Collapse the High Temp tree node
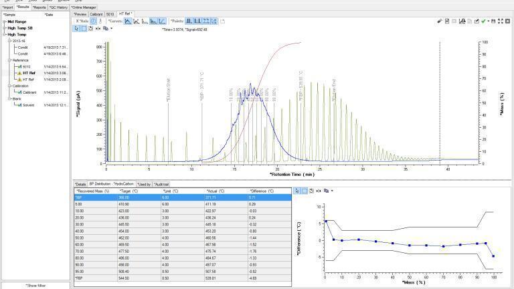The width and height of the screenshot is (514, 289). [5, 34]
